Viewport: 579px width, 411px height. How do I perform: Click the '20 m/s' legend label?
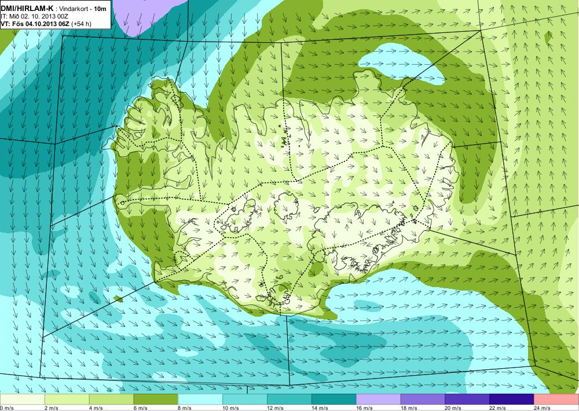point(453,408)
